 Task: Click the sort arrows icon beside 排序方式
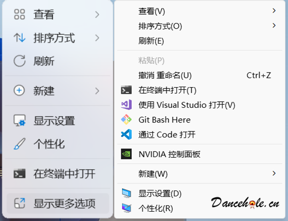20,38
